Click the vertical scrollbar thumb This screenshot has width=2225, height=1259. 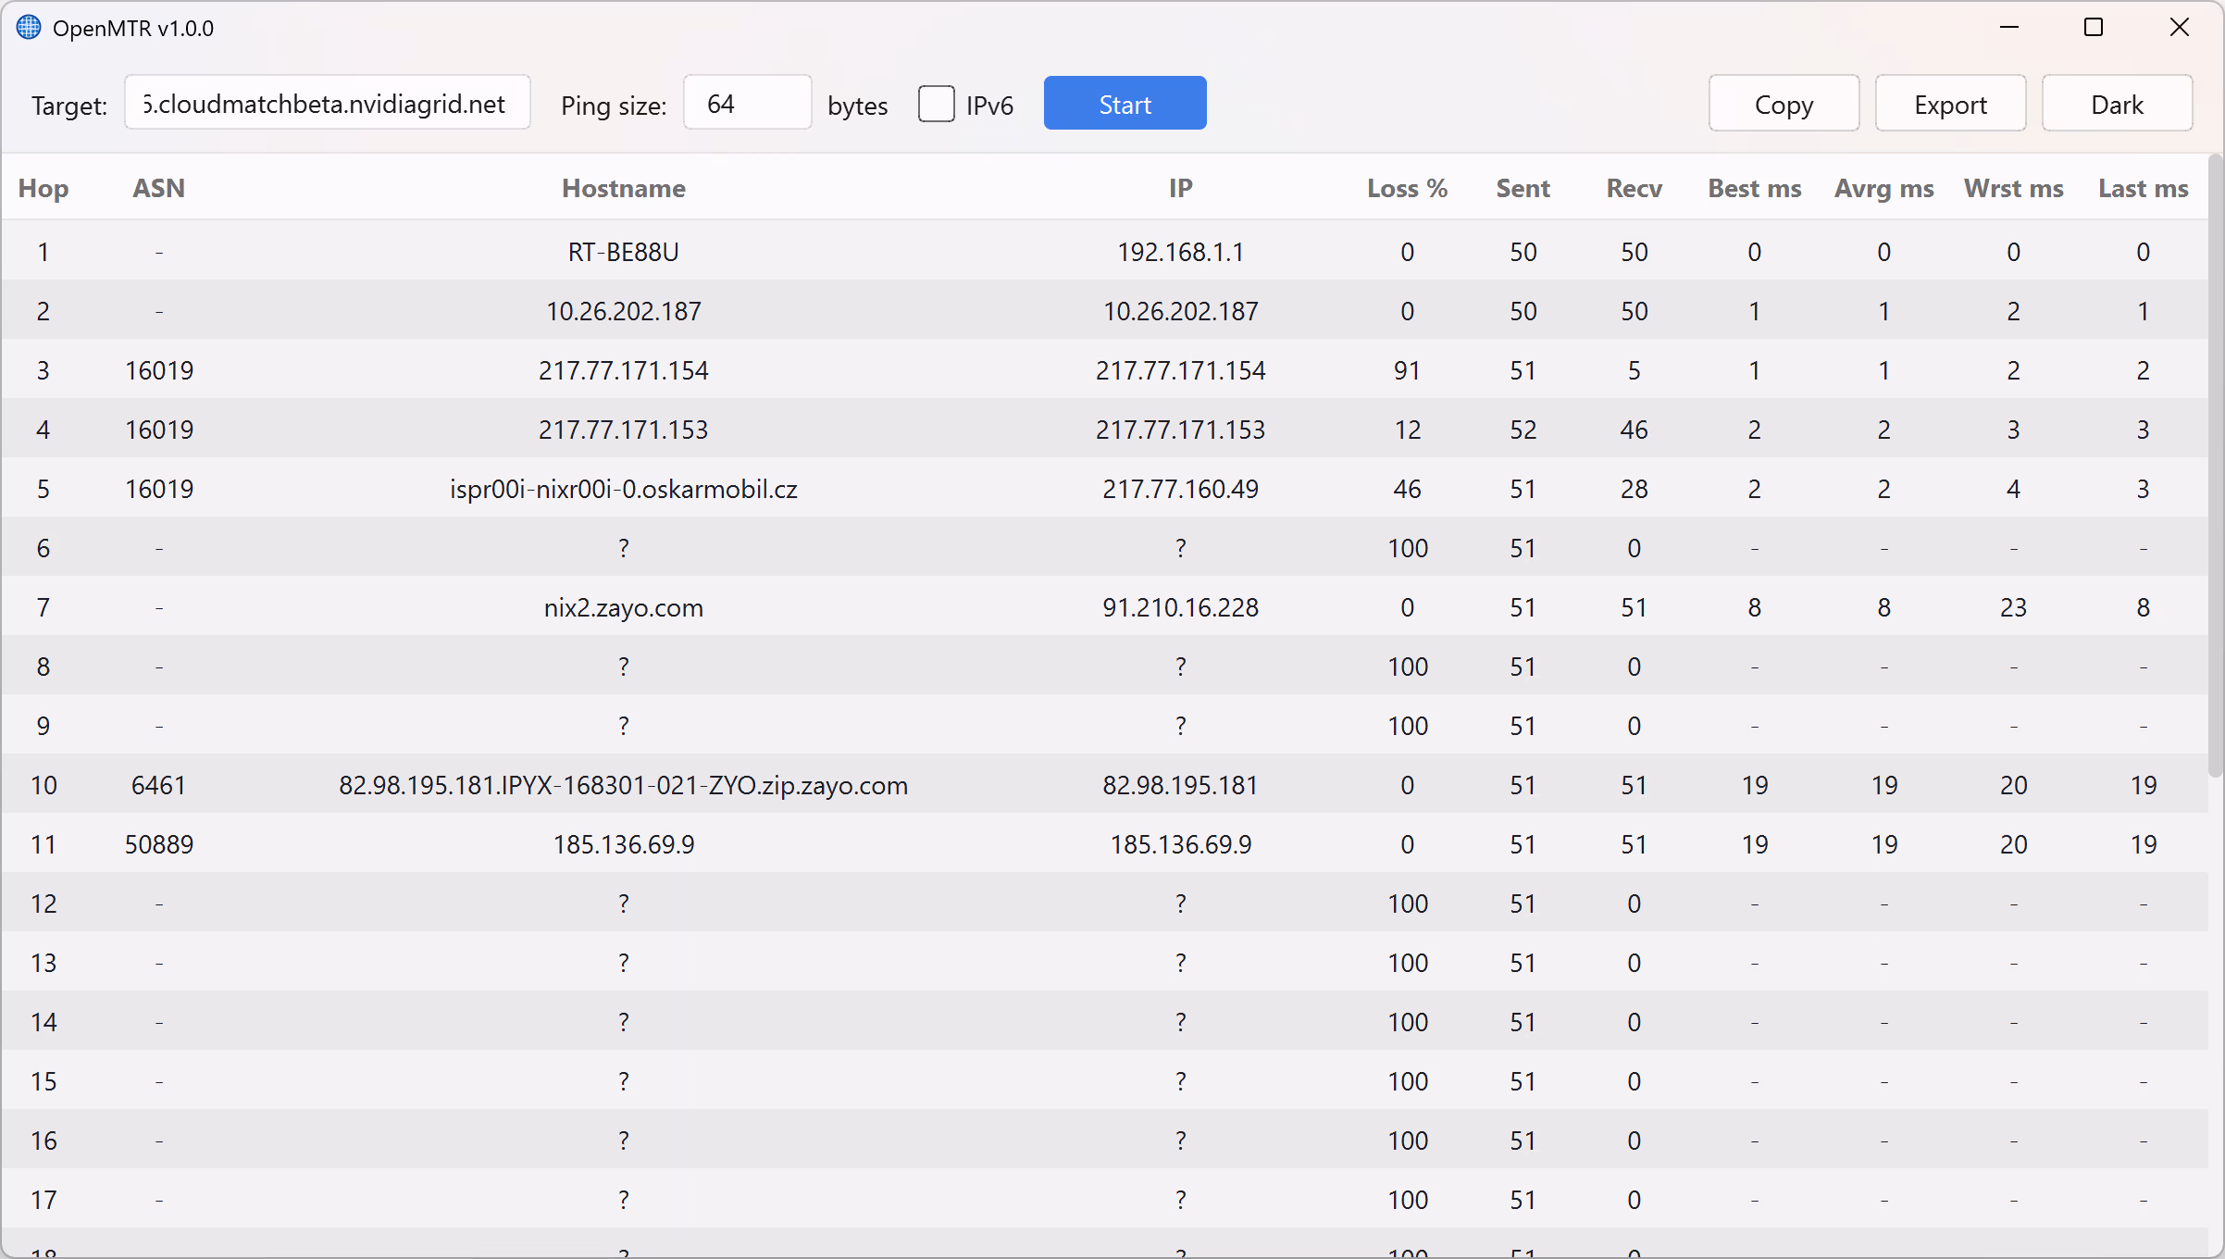[x=2215, y=463]
